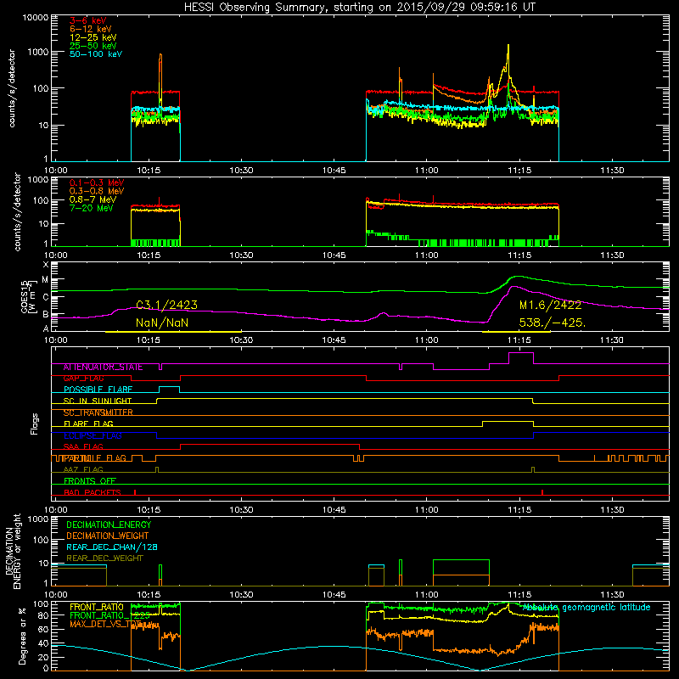Click the C3.1/2423 flare annotation
The image size is (679, 679).
166,305
